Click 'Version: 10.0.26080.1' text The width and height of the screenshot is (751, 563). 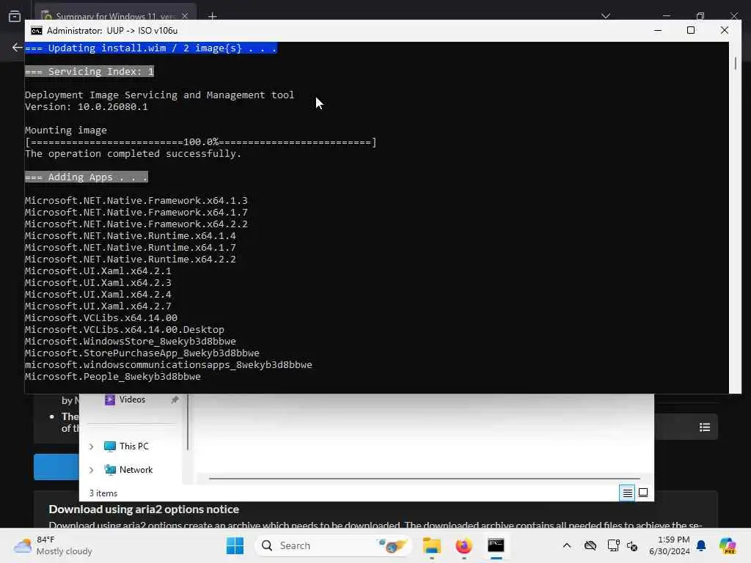(x=87, y=107)
